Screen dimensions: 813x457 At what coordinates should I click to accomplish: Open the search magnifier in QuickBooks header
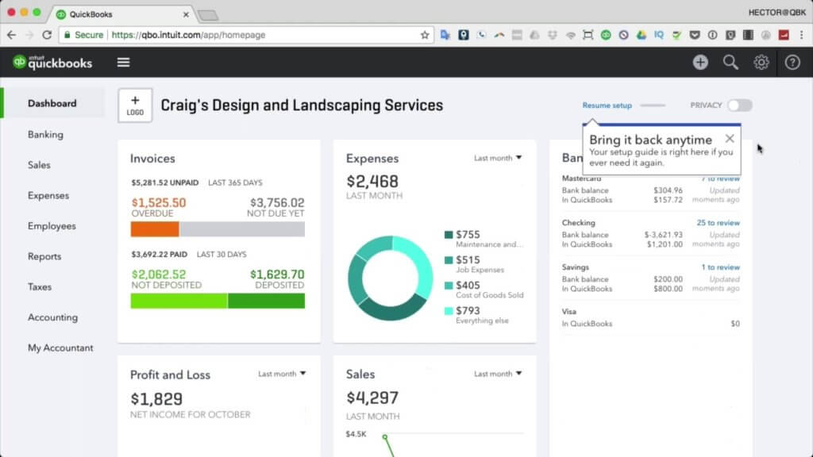click(x=730, y=62)
